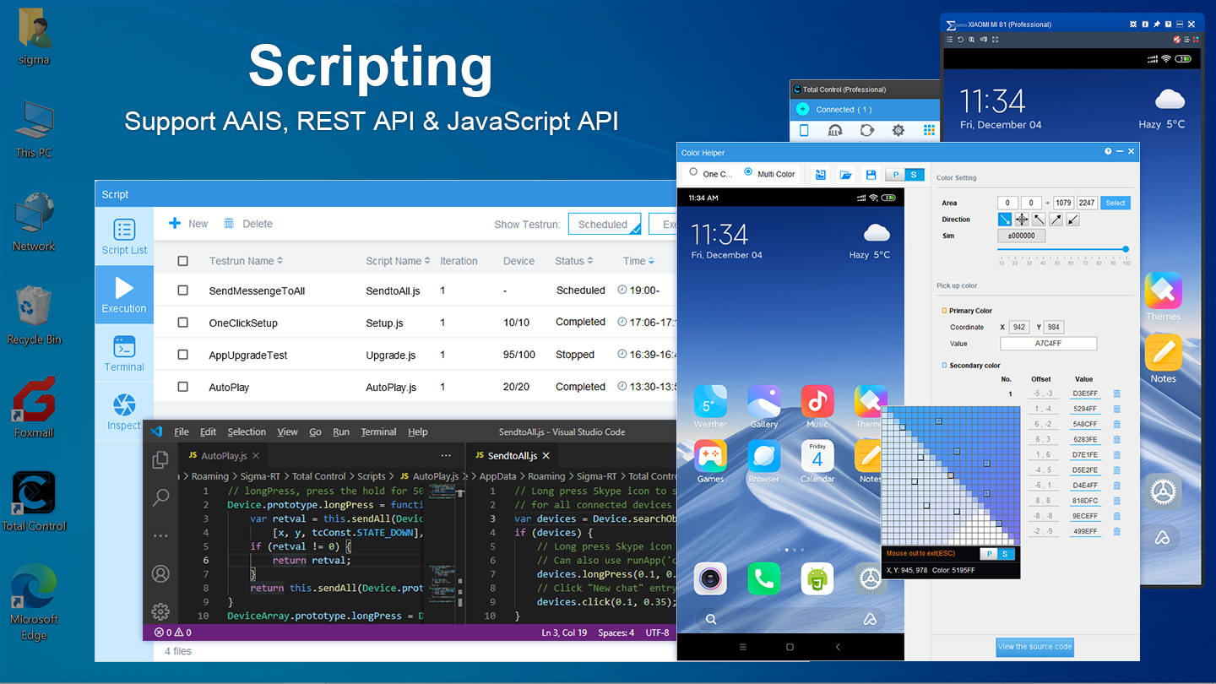Open VS Code Run menu
This screenshot has height=684, width=1216.
tap(341, 432)
